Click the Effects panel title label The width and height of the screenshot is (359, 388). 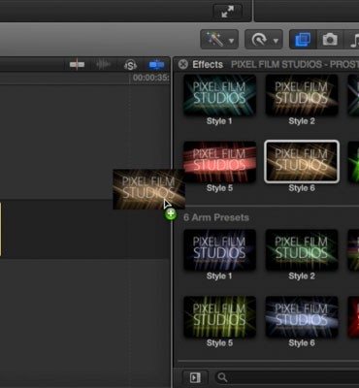pyautogui.click(x=208, y=64)
